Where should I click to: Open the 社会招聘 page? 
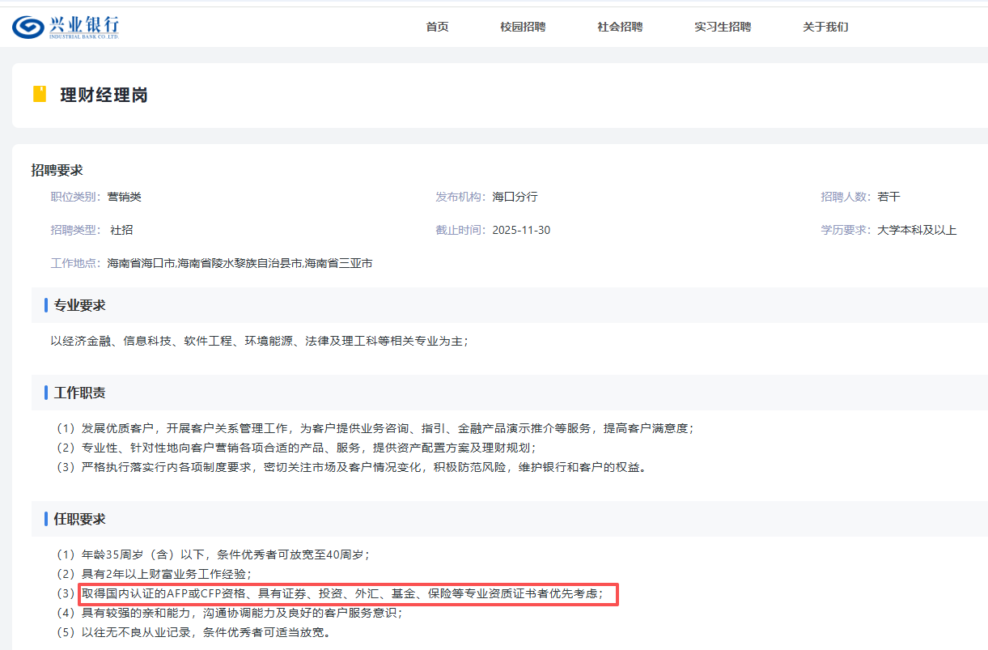pos(620,27)
